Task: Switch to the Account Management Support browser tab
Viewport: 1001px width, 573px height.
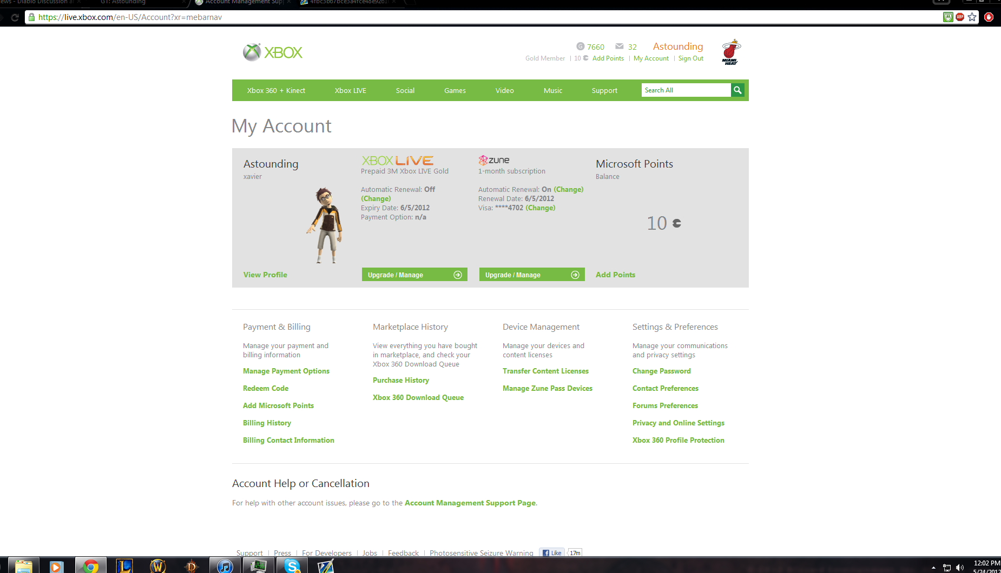Action: tap(243, 3)
